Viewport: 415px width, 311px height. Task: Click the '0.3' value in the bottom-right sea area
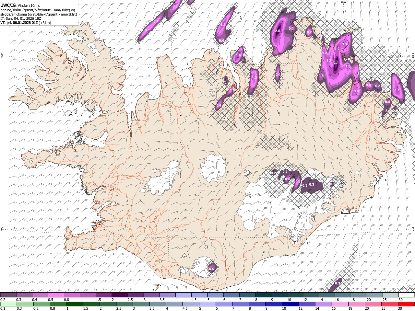point(338,283)
